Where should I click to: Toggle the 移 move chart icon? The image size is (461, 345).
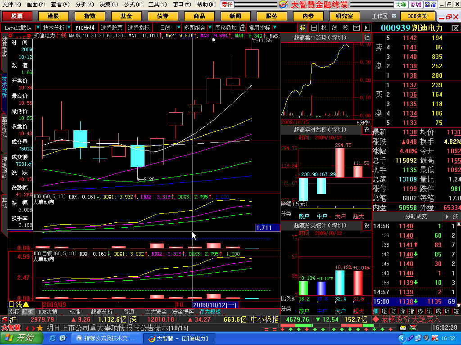point(345,27)
